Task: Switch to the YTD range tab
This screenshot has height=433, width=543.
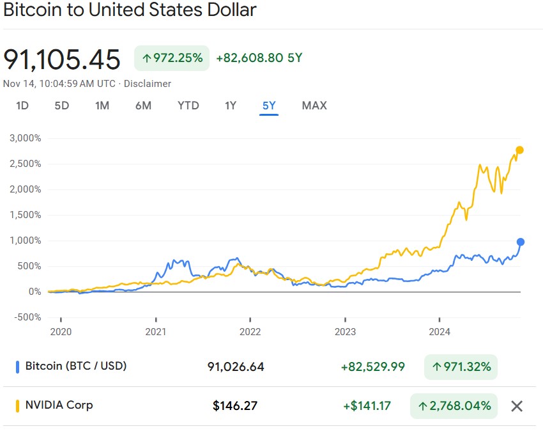Action: 188,106
